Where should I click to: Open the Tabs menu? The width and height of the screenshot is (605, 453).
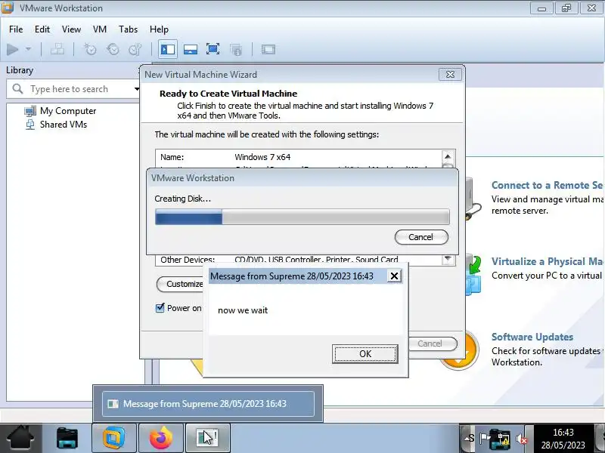point(128,29)
